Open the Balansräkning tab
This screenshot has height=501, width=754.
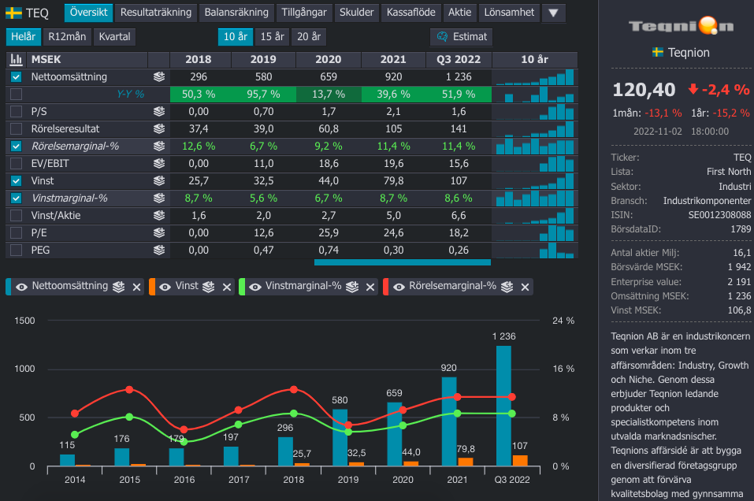(236, 13)
